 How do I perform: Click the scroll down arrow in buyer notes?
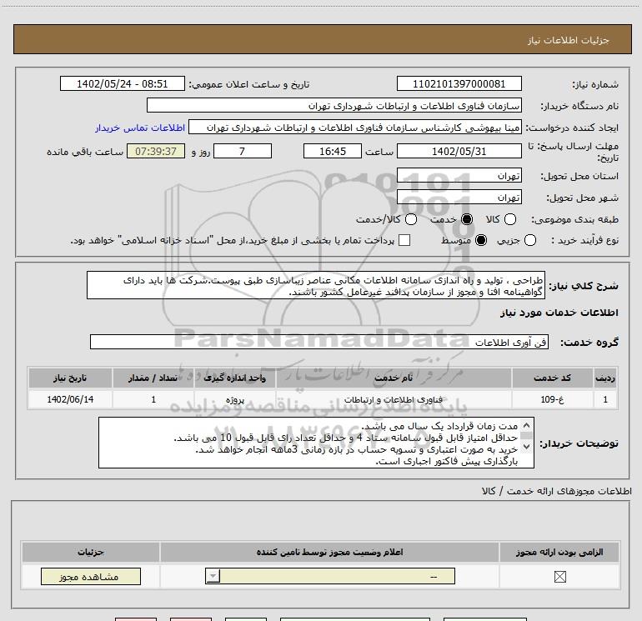click(x=527, y=447)
